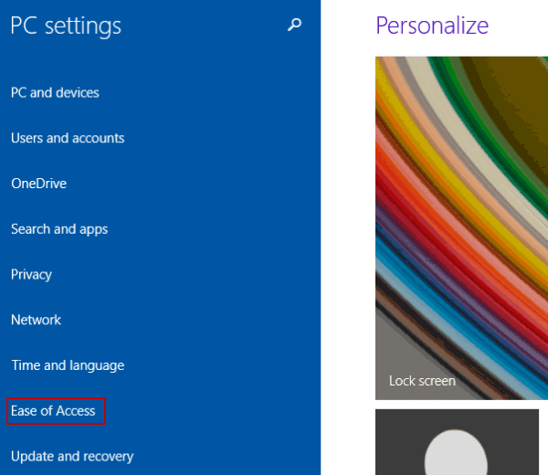Viewport: 548px width, 475px height.
Task: Click the colorful Lock screen preview image
Action: tap(461, 227)
